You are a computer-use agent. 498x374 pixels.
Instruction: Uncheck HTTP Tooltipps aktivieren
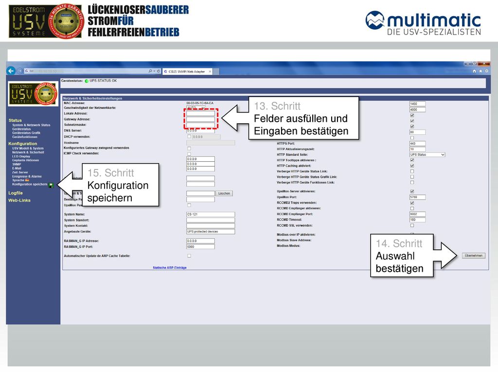[x=412, y=160]
